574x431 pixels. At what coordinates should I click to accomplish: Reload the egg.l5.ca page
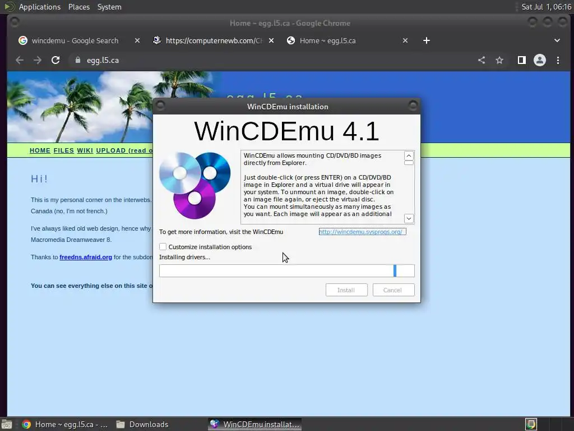[x=55, y=60]
